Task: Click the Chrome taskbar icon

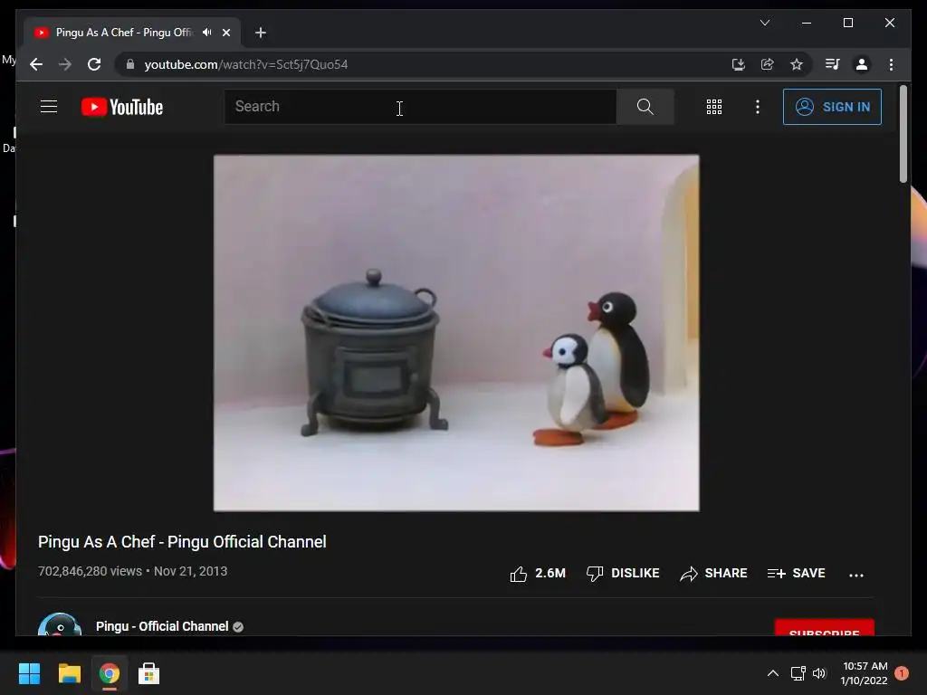Action: tap(110, 673)
